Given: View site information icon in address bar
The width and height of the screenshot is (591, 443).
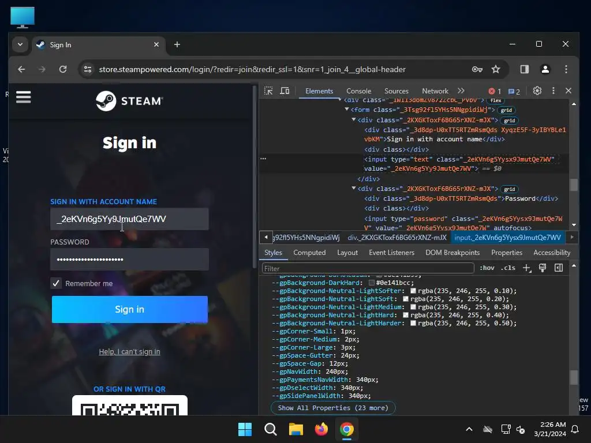Looking at the screenshot, I should 88,69.
